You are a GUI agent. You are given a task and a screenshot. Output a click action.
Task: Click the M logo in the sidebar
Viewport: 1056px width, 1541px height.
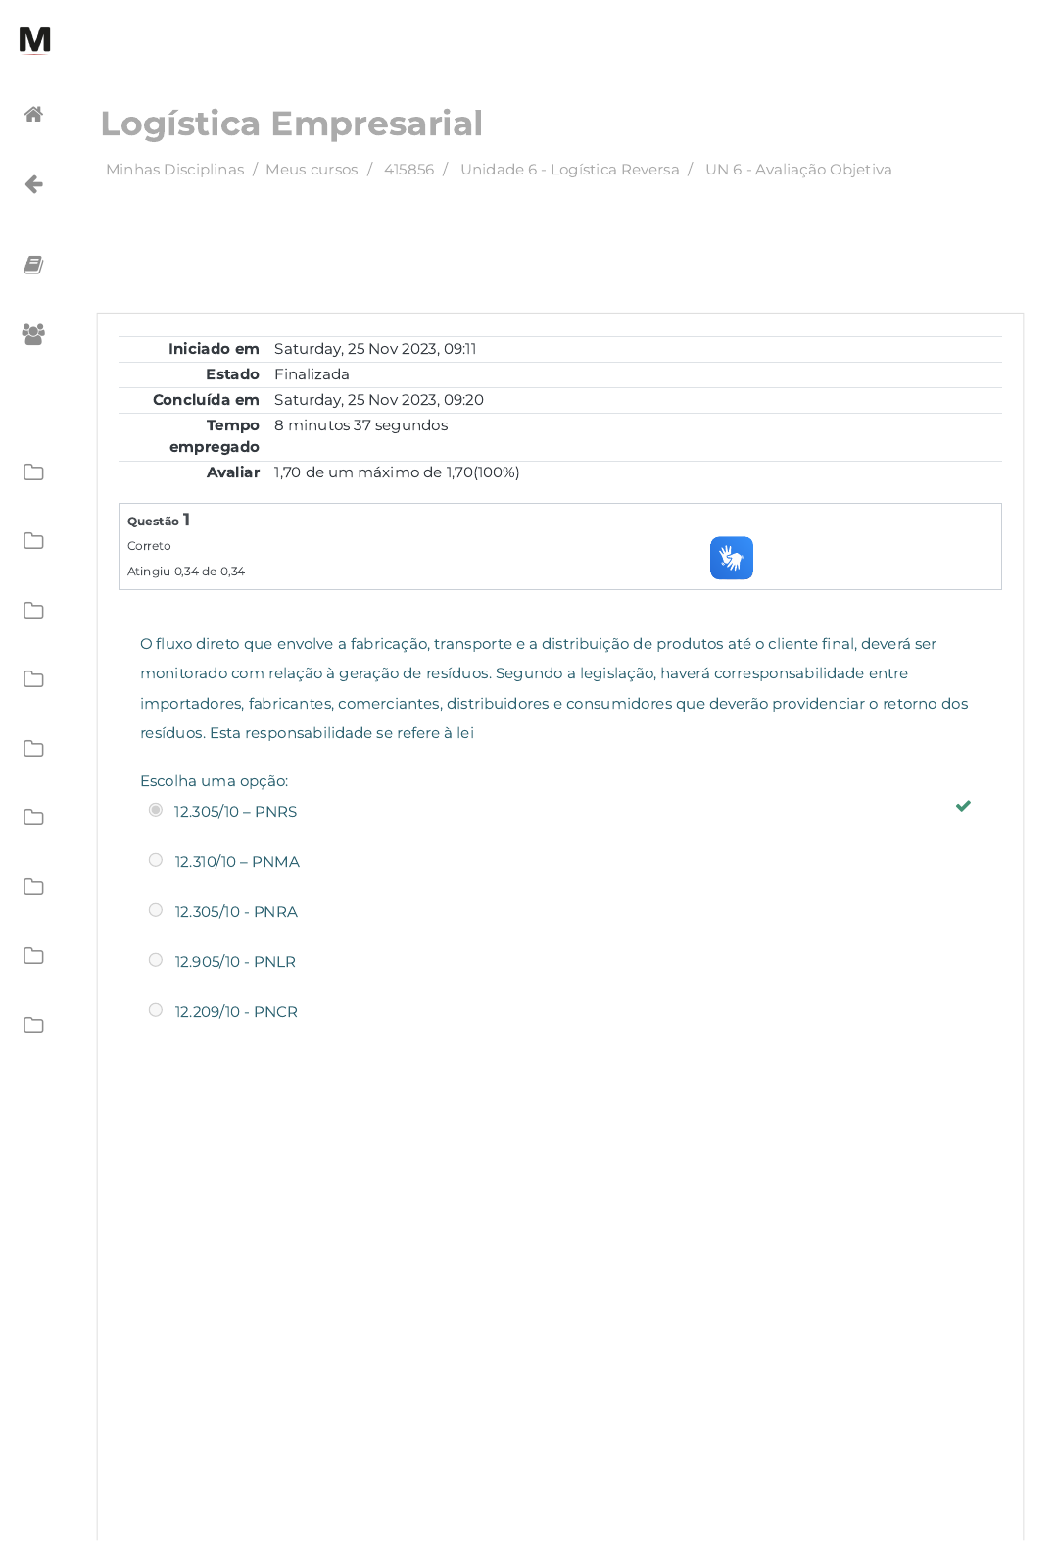[x=34, y=40]
